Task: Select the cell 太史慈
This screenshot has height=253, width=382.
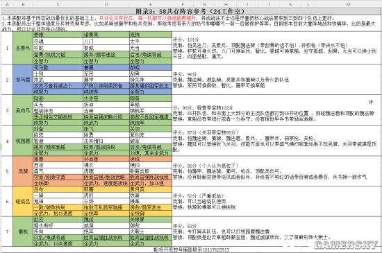Action: [106, 98]
